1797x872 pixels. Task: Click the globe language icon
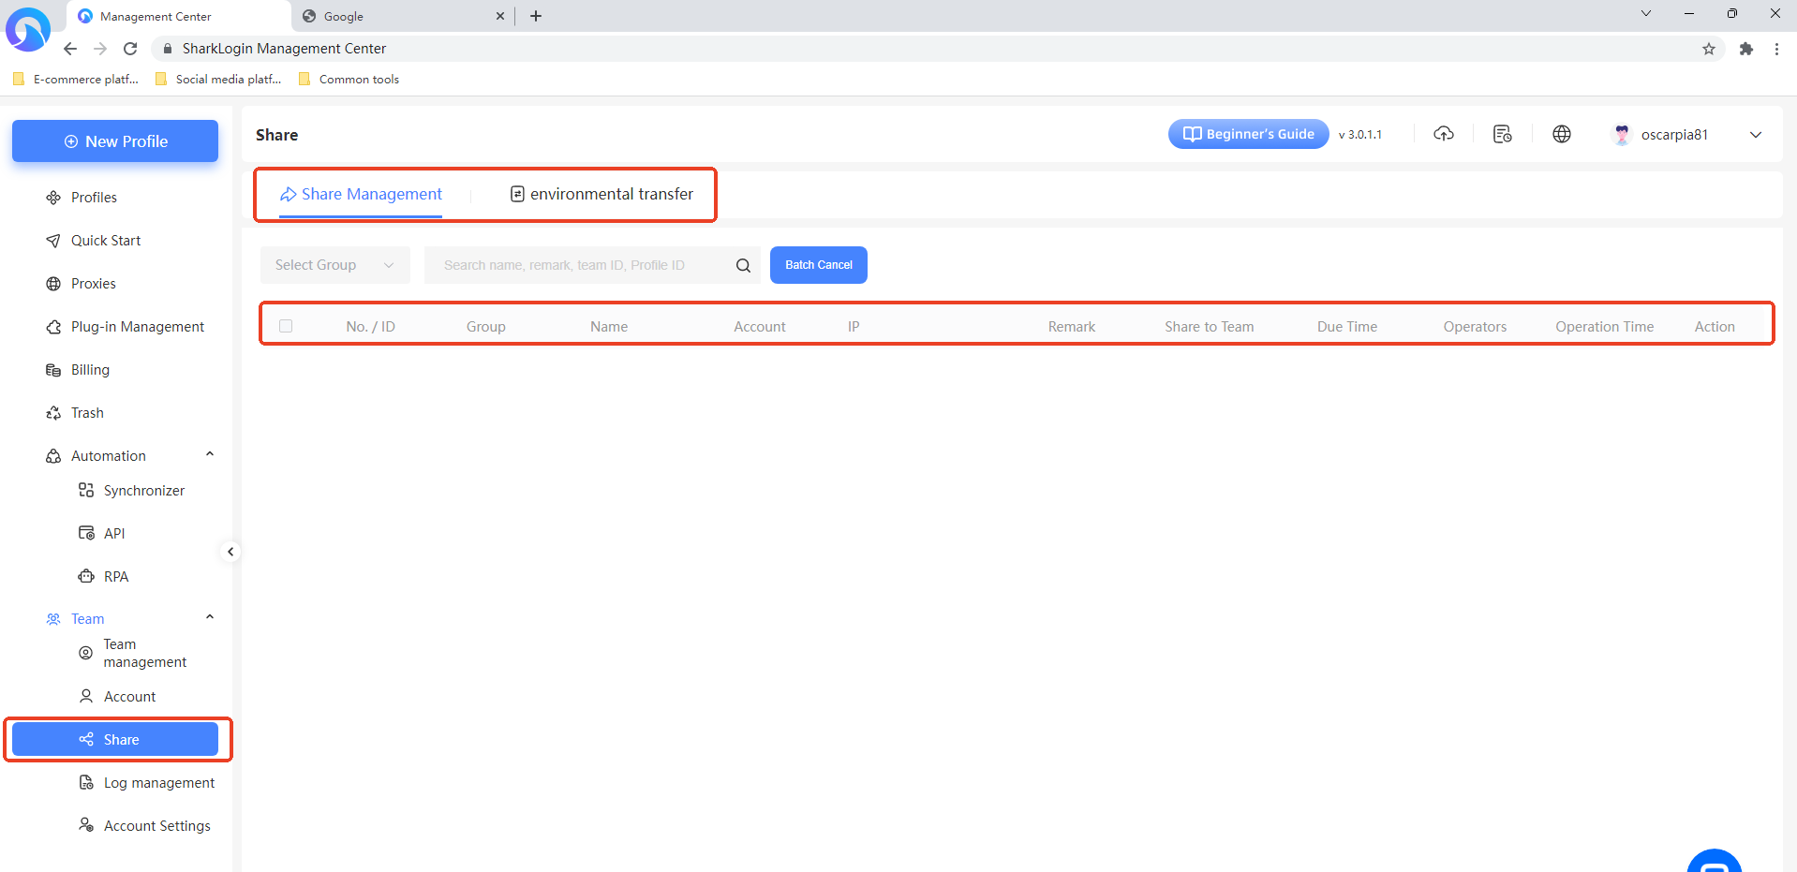[1562, 134]
